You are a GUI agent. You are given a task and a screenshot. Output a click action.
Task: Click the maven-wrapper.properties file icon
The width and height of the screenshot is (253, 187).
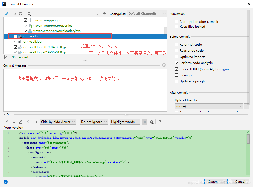pos(30,26)
